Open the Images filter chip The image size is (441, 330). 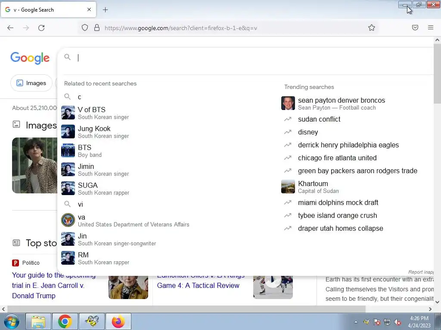click(31, 83)
